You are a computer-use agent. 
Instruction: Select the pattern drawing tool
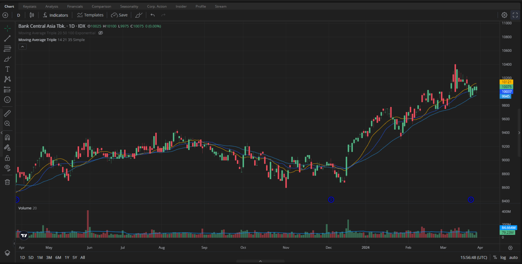point(7,79)
